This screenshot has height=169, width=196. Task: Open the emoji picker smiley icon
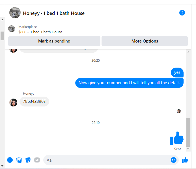174,160
